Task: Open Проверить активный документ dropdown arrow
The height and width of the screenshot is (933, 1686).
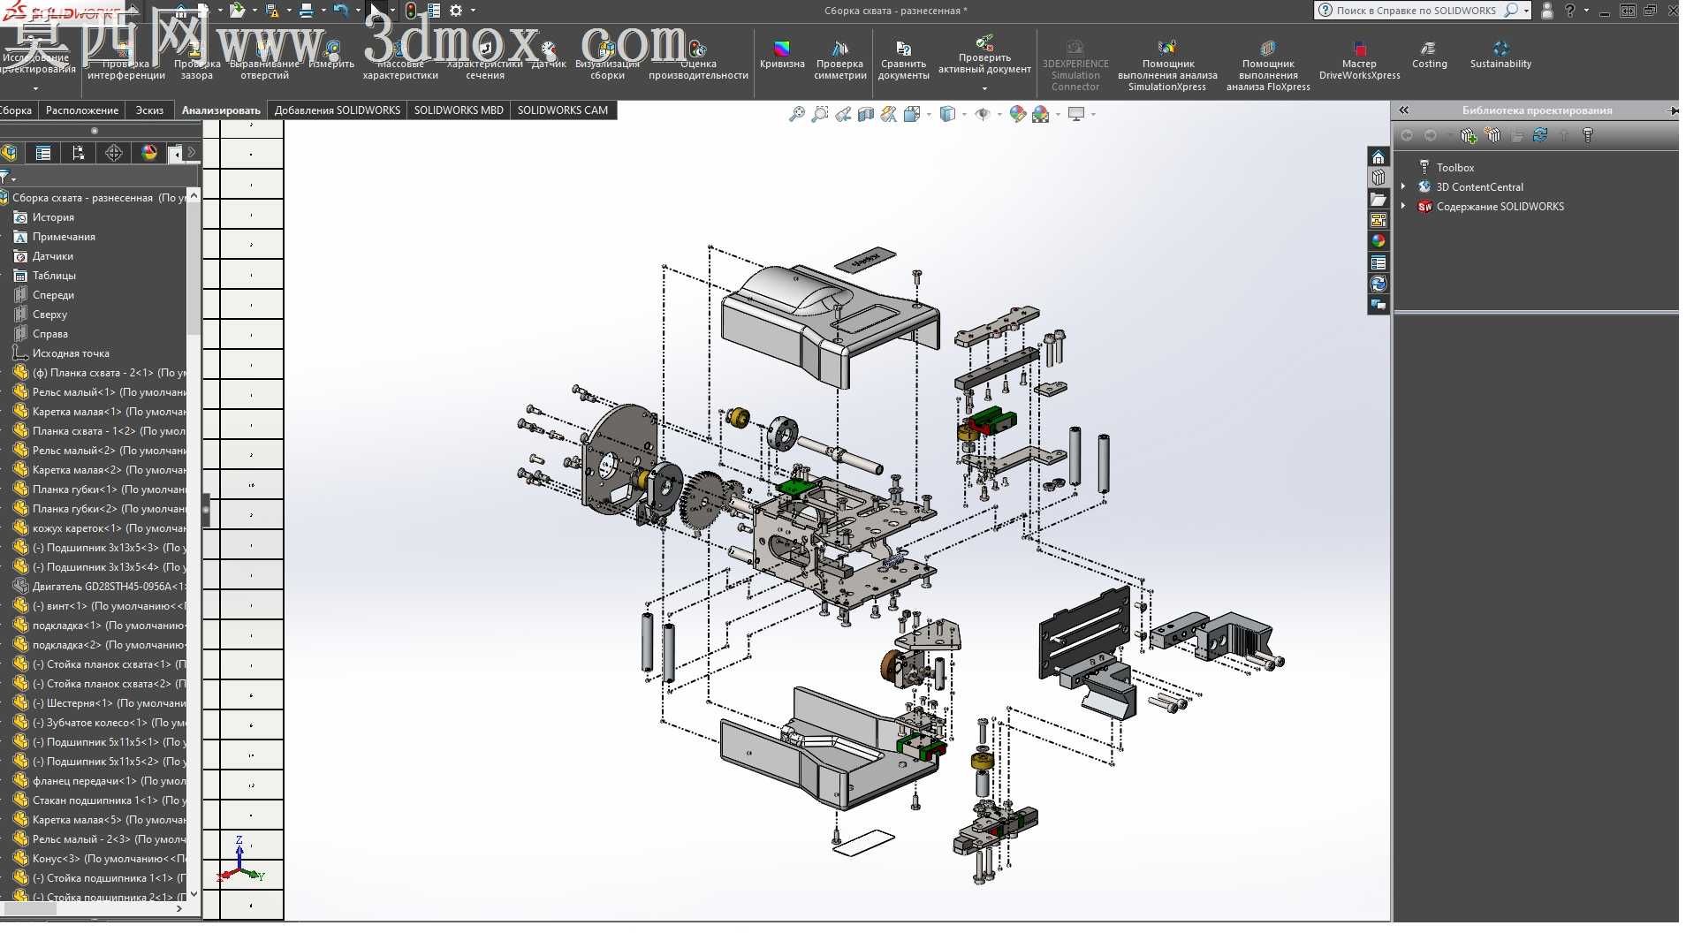Action: pyautogui.click(x=984, y=88)
